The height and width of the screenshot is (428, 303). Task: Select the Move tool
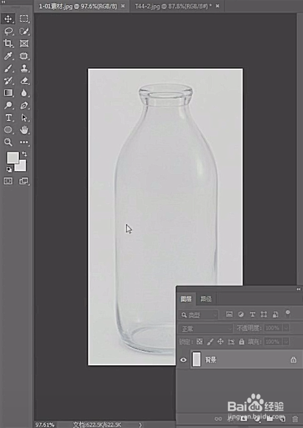pos(8,19)
